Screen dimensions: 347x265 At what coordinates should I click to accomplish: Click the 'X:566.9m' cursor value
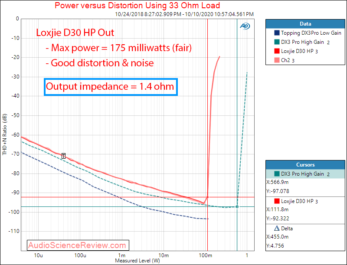[x=277, y=182]
